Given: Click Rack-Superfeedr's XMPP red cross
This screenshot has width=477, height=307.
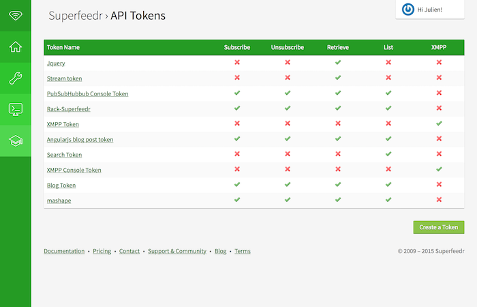Looking at the screenshot, I should (x=439, y=108).
